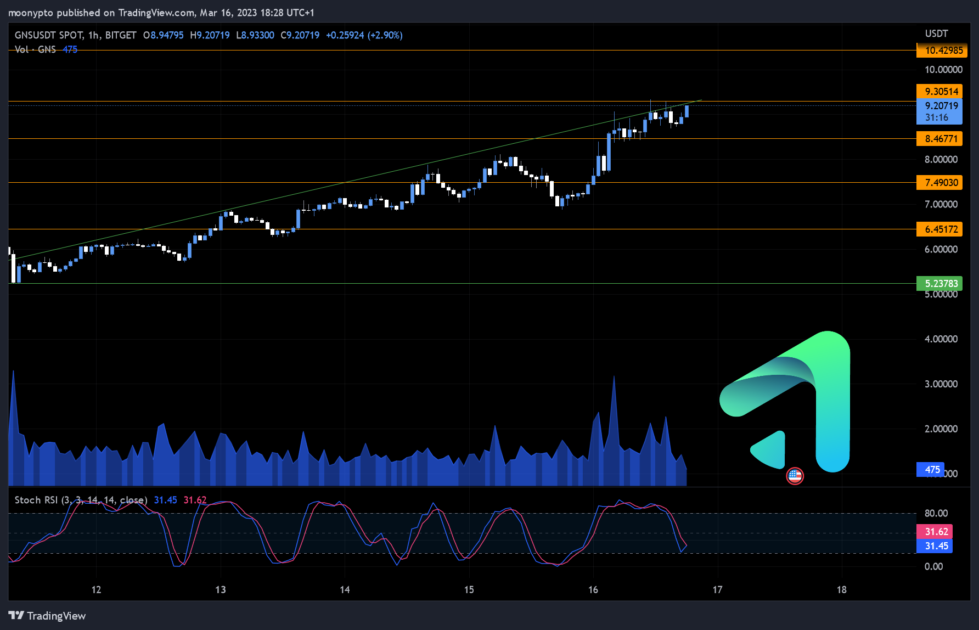Click the open value O8.94795 in legend
This screenshot has height=630, width=979.
coord(164,35)
